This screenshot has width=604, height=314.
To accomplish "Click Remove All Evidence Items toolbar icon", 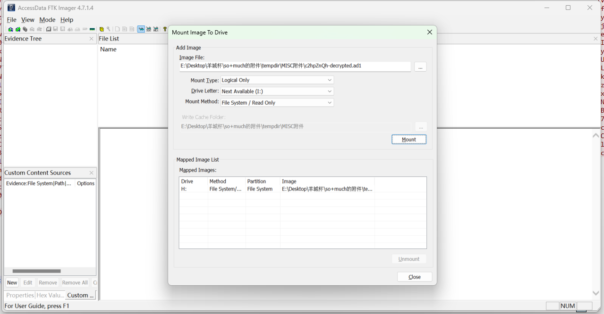I will tap(39, 29).
